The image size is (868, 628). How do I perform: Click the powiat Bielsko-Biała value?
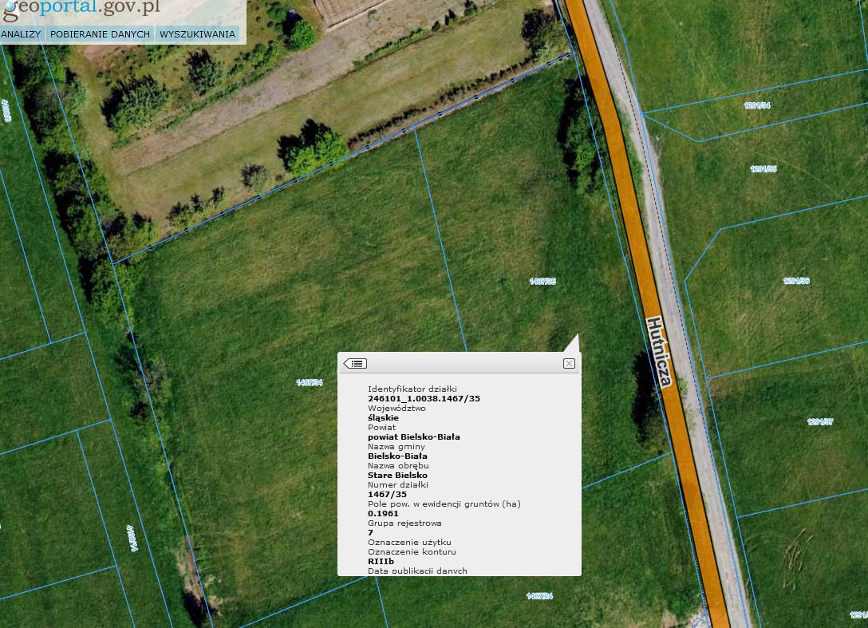tap(414, 437)
